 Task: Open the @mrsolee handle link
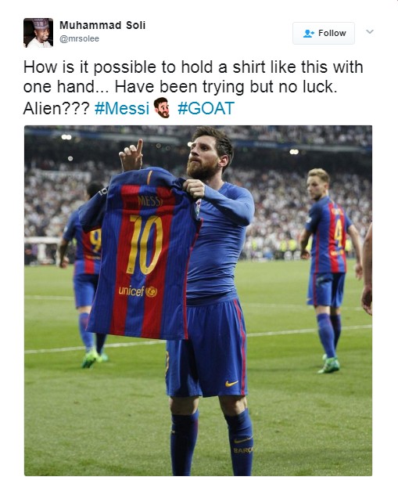(79, 39)
